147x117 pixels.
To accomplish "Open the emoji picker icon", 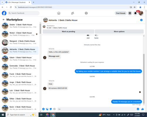I will pyautogui.click(x=138, y=109).
